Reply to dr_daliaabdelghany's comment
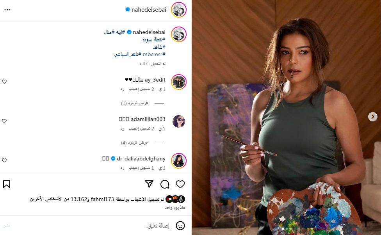This screenshot has height=235, width=381. [x=122, y=168]
